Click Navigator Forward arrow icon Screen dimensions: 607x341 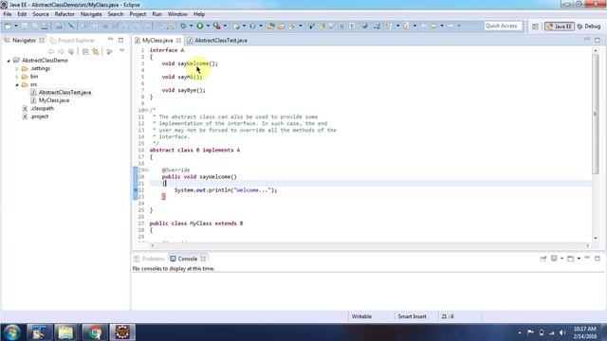click(61, 51)
